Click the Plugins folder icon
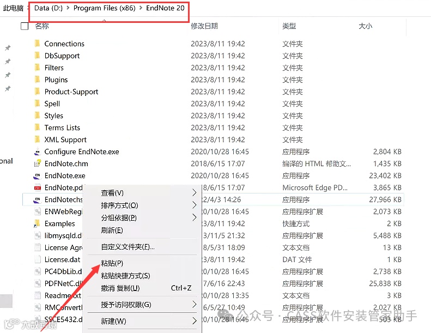431x333 pixels. 38,80
